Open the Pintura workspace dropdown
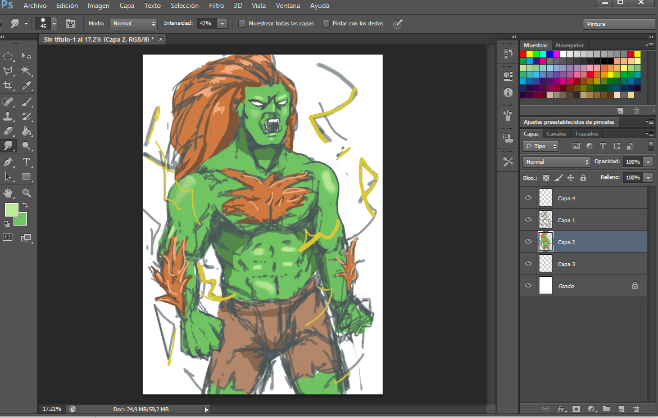658x418 pixels. click(619, 24)
